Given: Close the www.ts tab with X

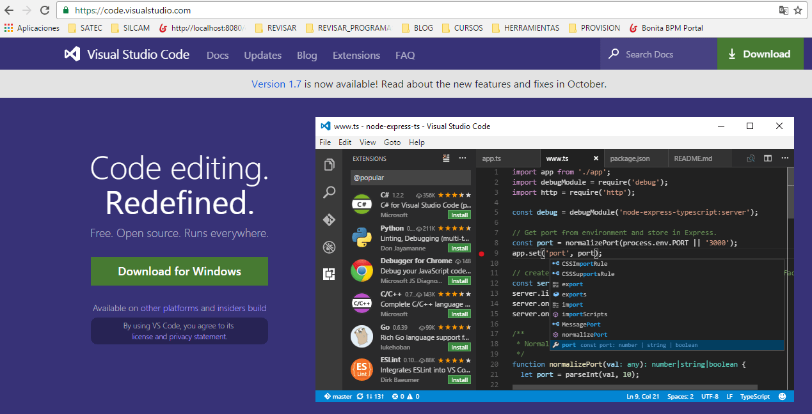Looking at the screenshot, I should coord(596,158).
